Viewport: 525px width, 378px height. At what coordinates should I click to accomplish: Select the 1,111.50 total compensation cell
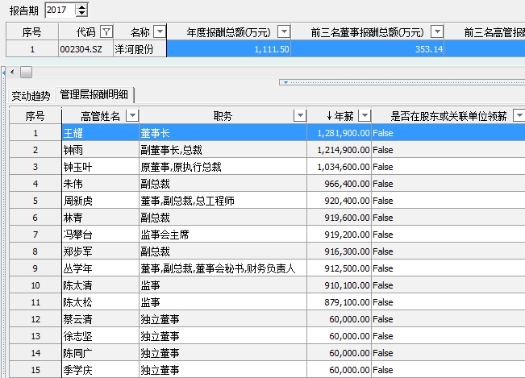click(x=229, y=49)
